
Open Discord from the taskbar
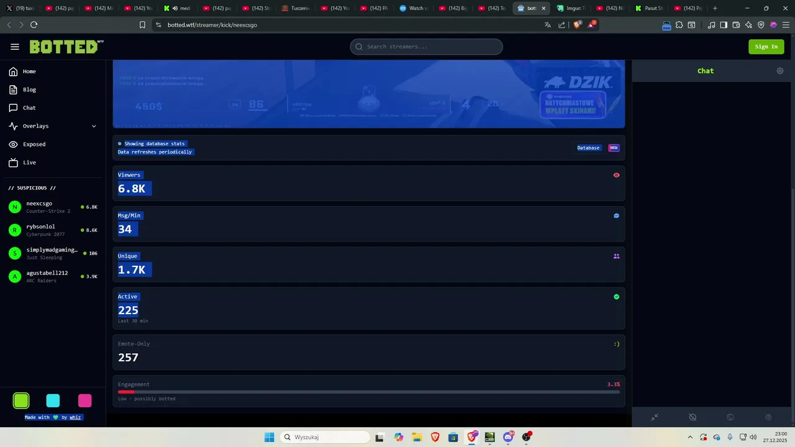(508, 437)
